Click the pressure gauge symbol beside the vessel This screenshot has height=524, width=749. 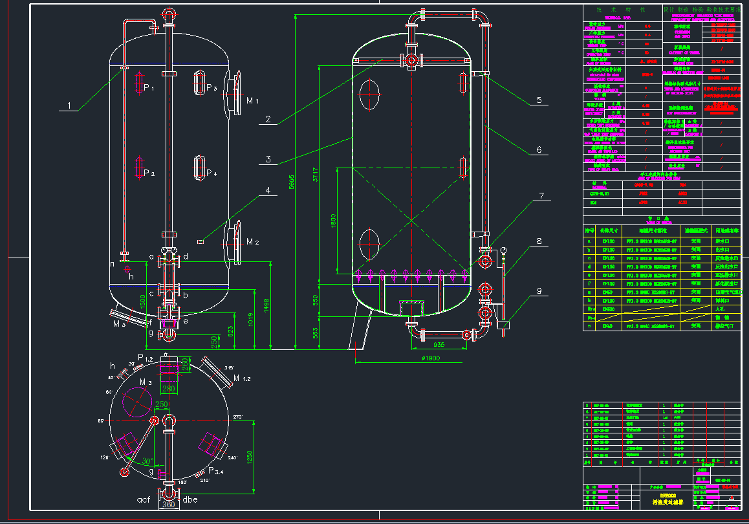[504, 252]
